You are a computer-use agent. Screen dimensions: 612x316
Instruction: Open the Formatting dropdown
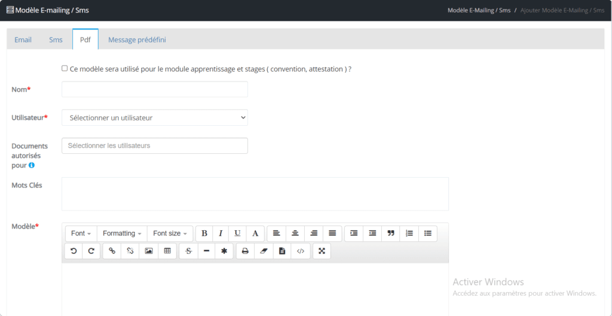pos(122,234)
